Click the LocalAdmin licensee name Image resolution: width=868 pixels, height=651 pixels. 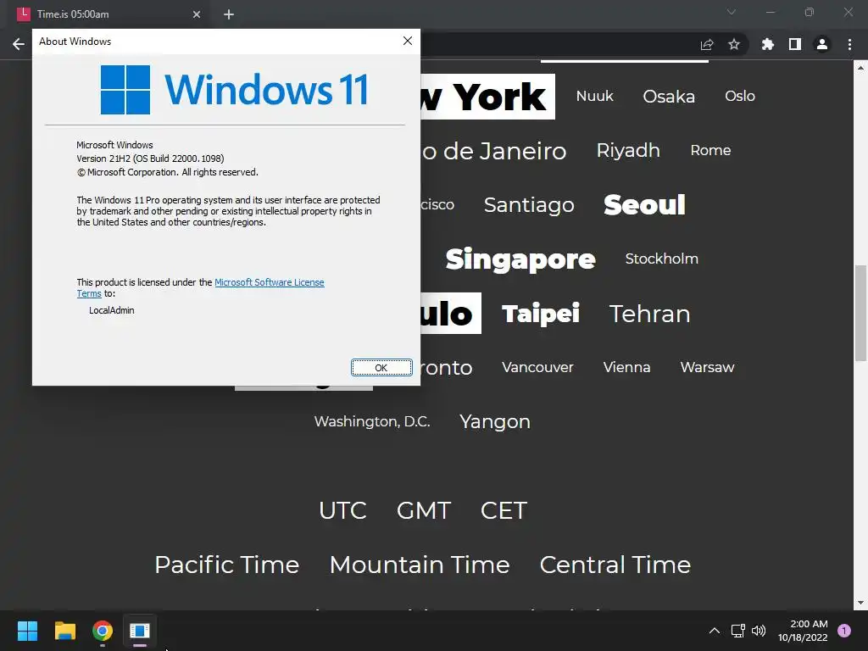pos(111,310)
